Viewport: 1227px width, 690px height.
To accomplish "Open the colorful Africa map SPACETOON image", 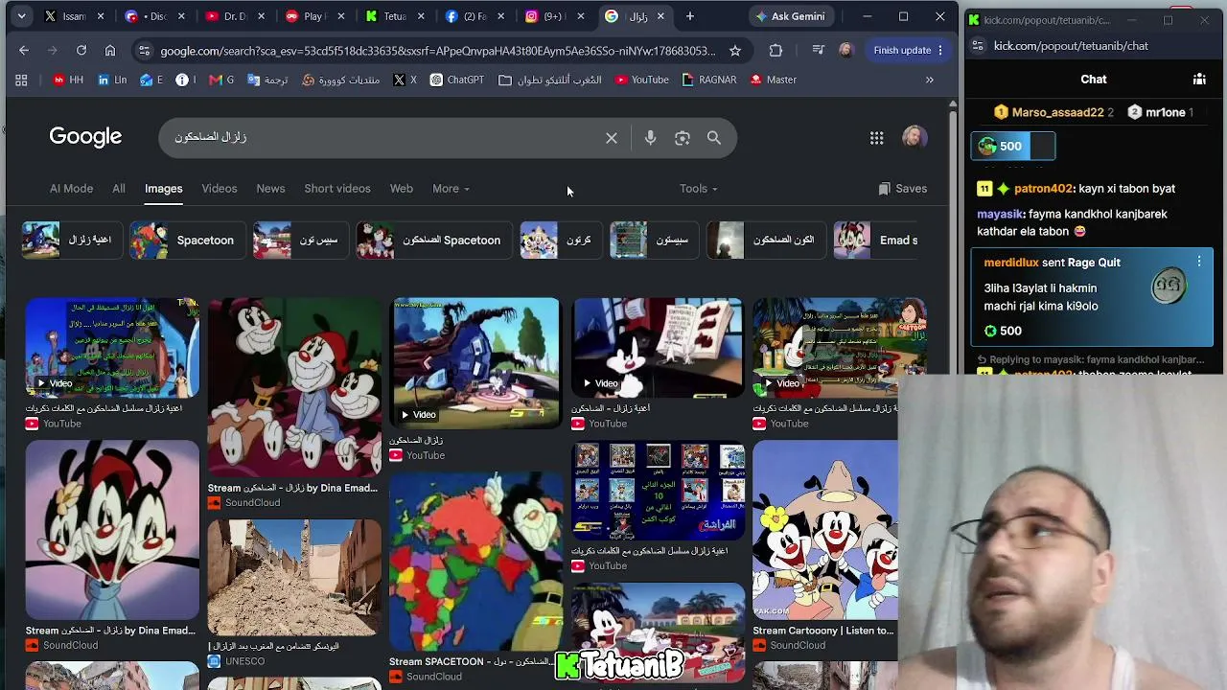I will click(x=475, y=562).
